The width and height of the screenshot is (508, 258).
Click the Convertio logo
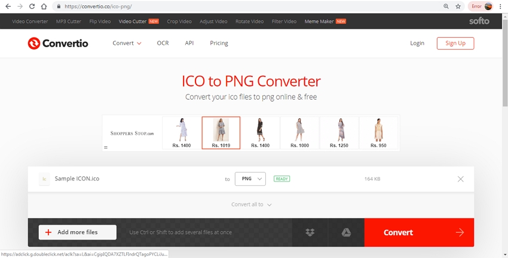tap(58, 43)
